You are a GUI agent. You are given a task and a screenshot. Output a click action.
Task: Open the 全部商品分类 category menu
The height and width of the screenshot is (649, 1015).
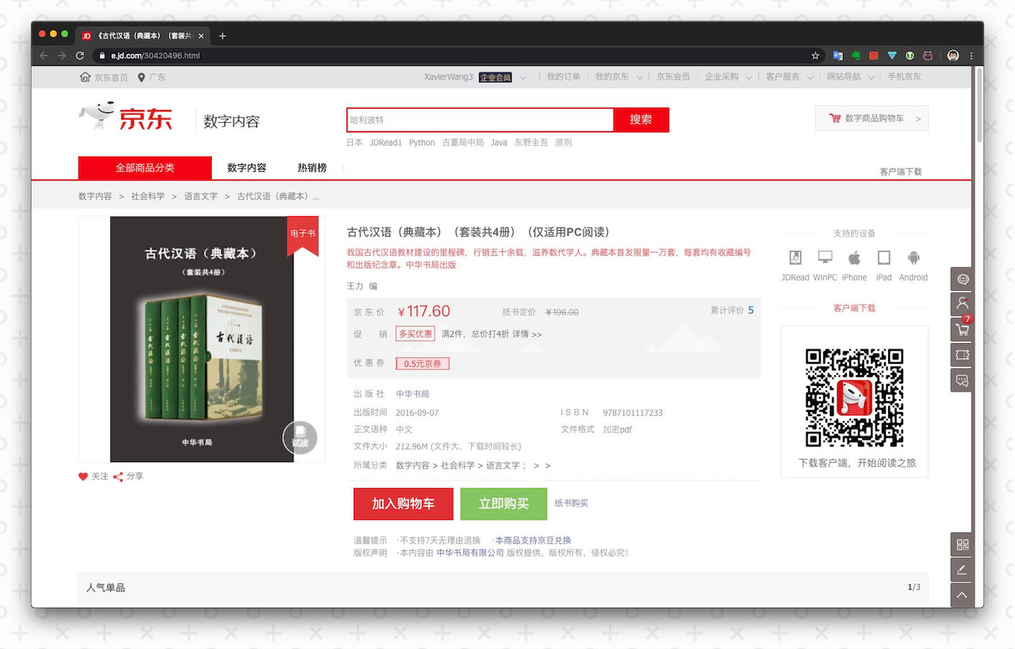pos(145,168)
